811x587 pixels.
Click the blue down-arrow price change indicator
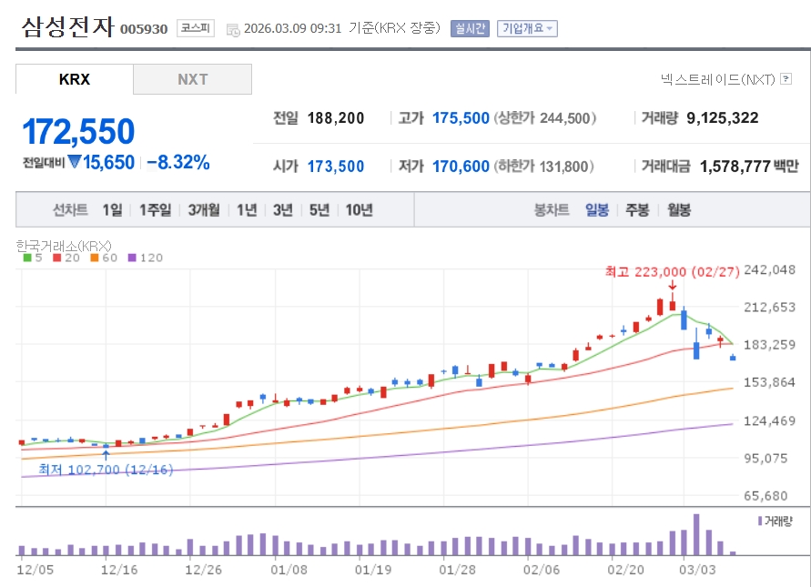[74, 163]
